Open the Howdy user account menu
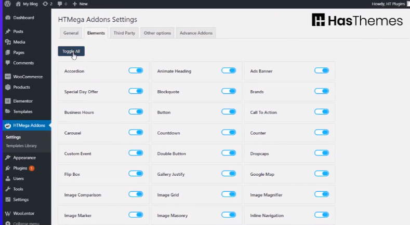This screenshot has height=225, width=410. 387,4
